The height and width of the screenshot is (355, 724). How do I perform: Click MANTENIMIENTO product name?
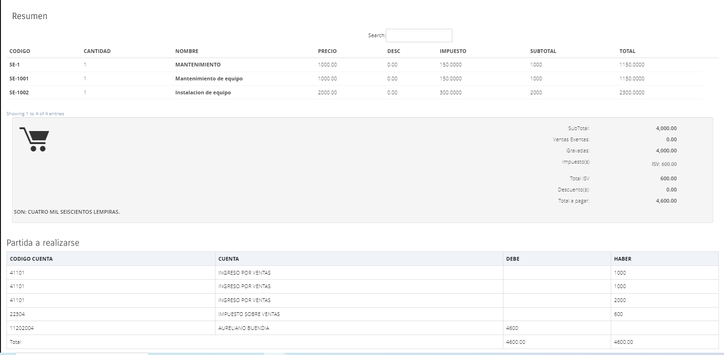(x=198, y=65)
